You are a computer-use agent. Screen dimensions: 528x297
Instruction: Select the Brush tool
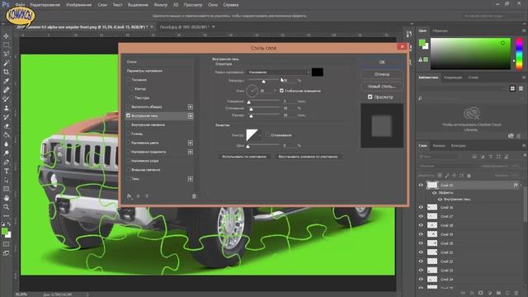(x=6, y=99)
